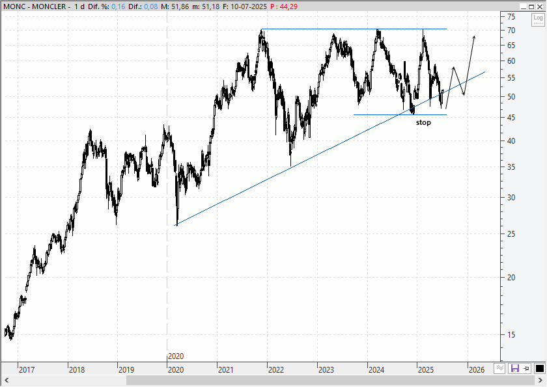Close the MONCLER chart window
Image resolution: width=547 pixels, height=387 pixels.
(539, 7)
